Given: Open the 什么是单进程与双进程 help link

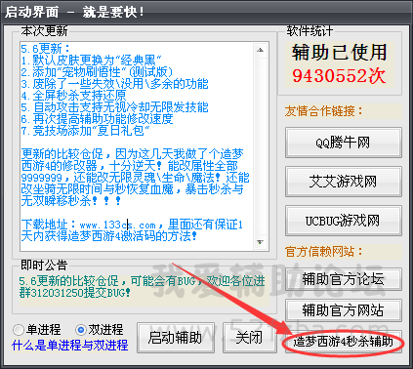Looking at the screenshot, I should (x=70, y=345).
